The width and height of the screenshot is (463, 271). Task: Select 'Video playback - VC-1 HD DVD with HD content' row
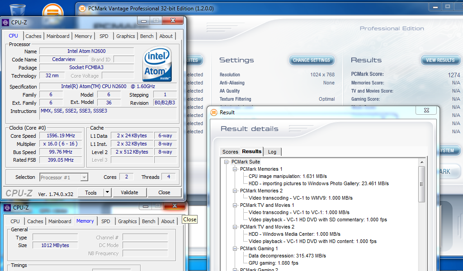click(312, 241)
